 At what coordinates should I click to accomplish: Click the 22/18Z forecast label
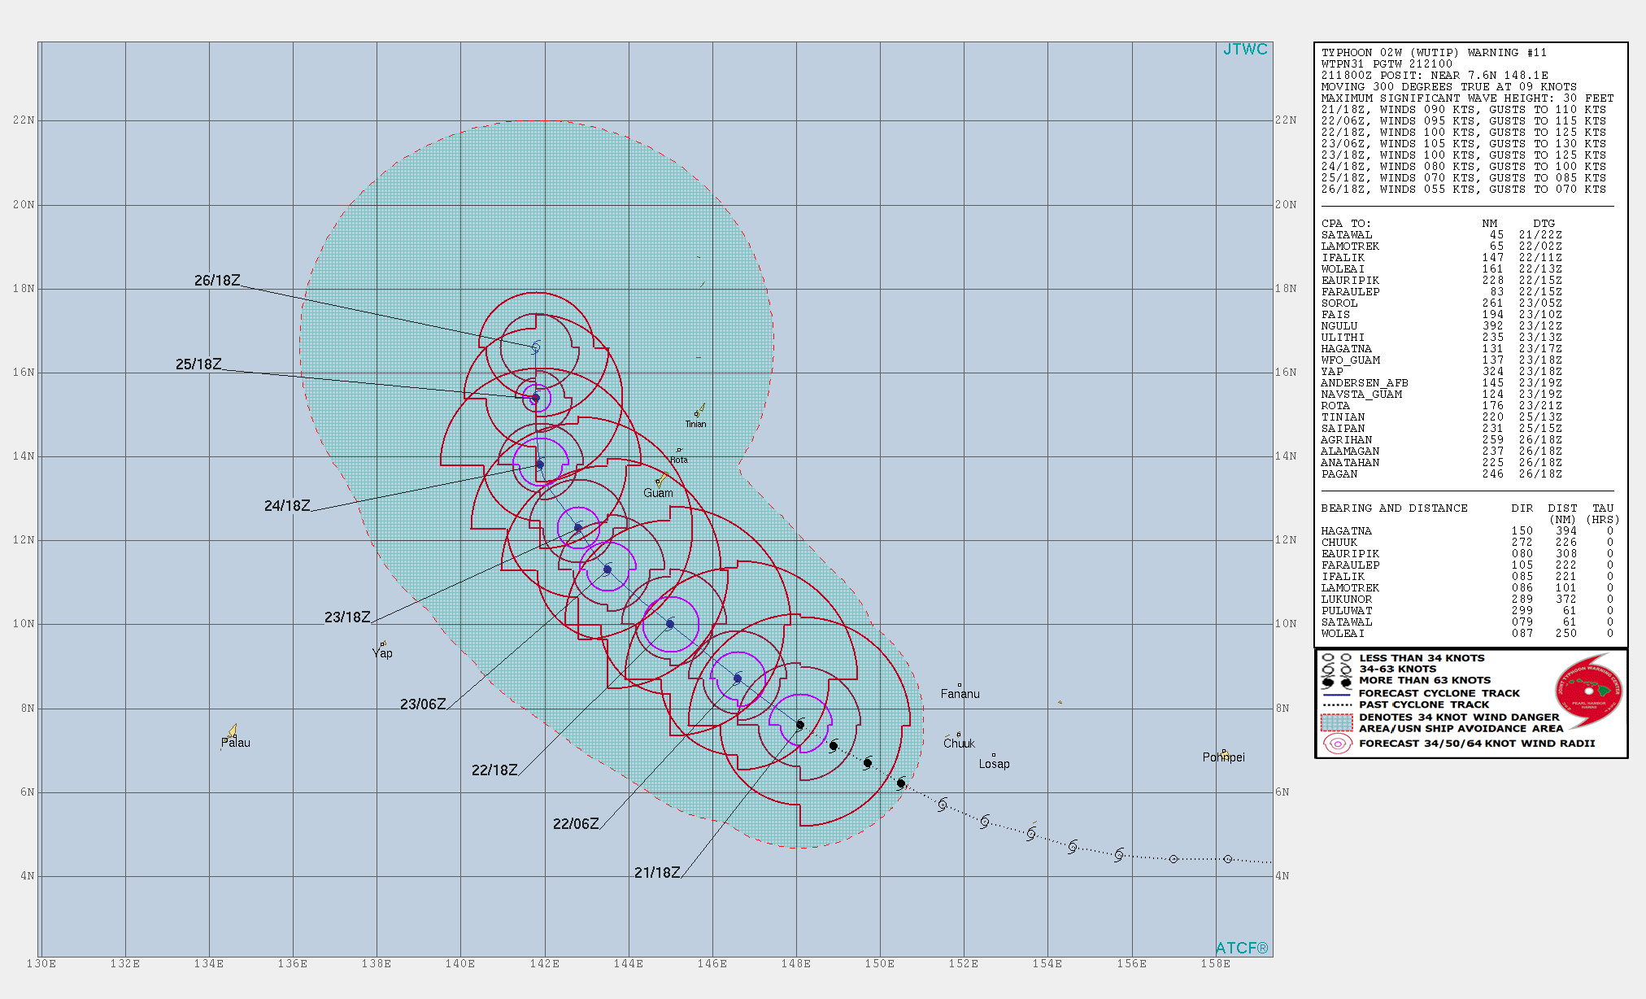(x=494, y=770)
